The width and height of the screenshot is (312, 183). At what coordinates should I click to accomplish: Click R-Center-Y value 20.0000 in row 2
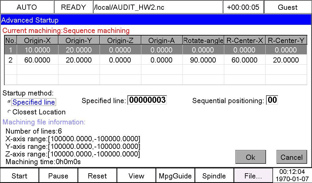click(286, 60)
